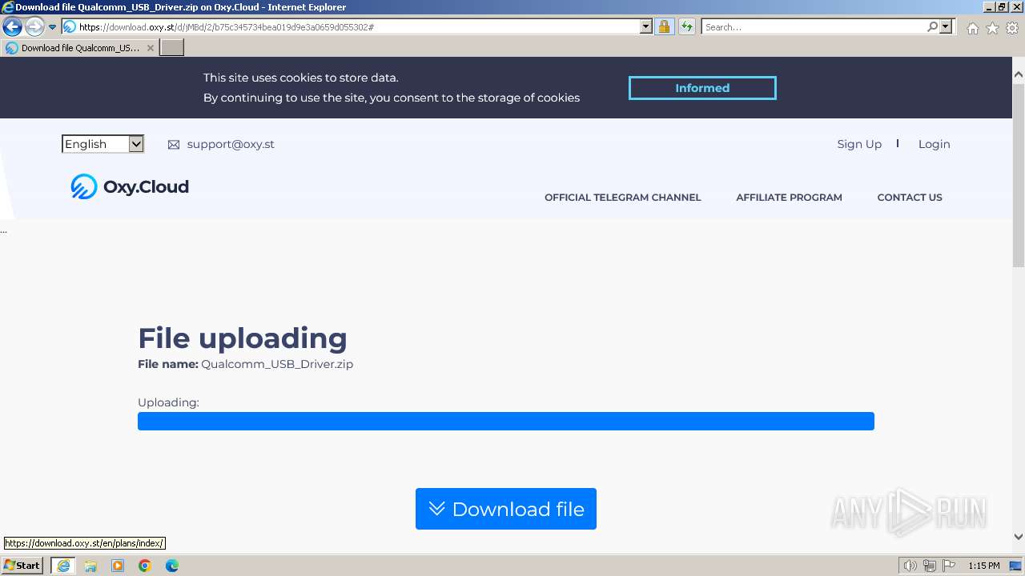The height and width of the screenshot is (576, 1025).
Task: Click the Internet Explorer title bar icon
Action: click(x=8, y=7)
